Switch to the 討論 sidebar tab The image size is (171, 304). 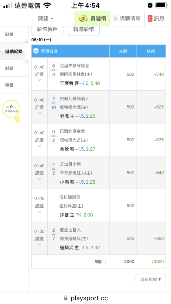[x=14, y=68]
